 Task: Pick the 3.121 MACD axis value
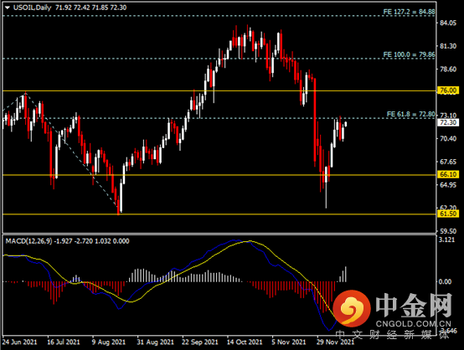pyautogui.click(x=446, y=239)
